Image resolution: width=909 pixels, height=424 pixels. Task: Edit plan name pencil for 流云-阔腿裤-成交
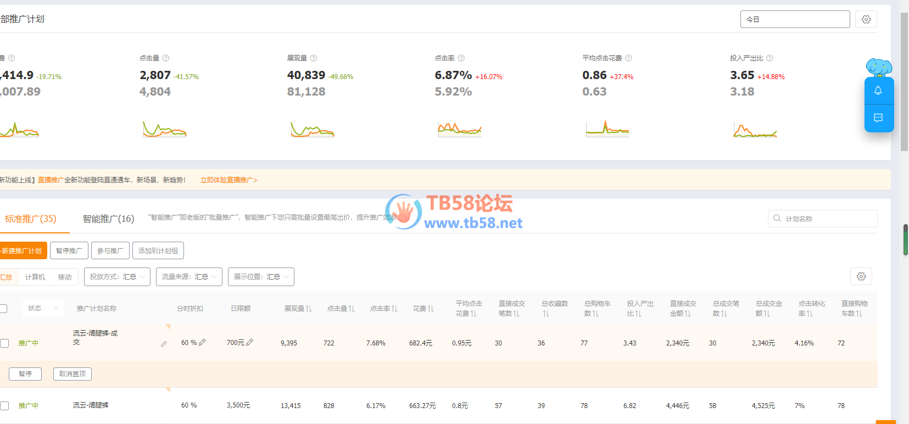pos(164,344)
